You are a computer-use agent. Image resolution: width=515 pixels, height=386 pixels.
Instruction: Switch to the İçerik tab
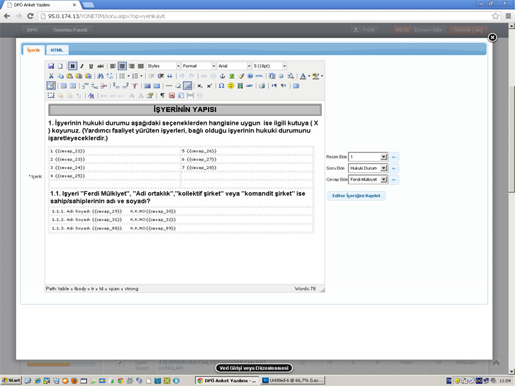[x=33, y=50]
